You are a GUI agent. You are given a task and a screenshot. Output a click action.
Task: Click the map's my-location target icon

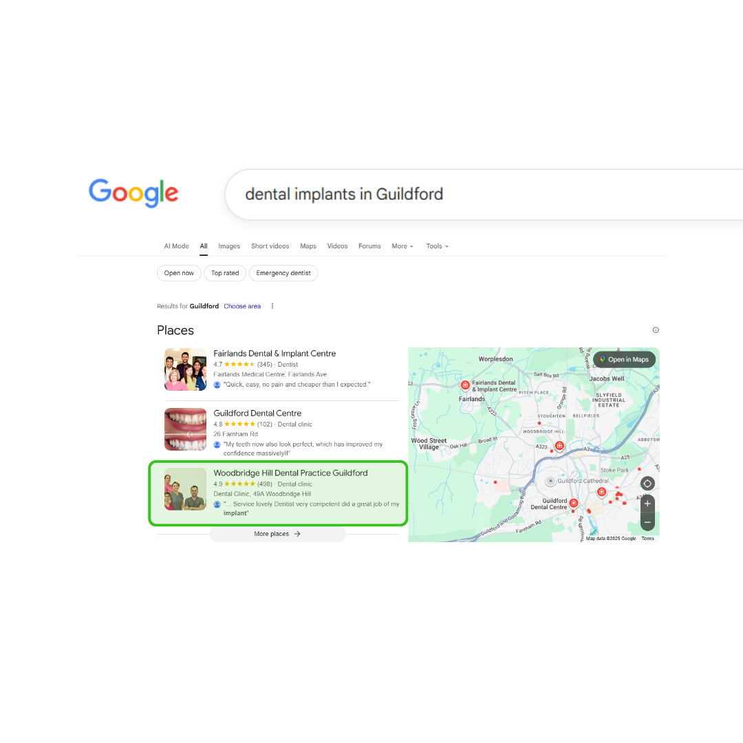(x=647, y=484)
